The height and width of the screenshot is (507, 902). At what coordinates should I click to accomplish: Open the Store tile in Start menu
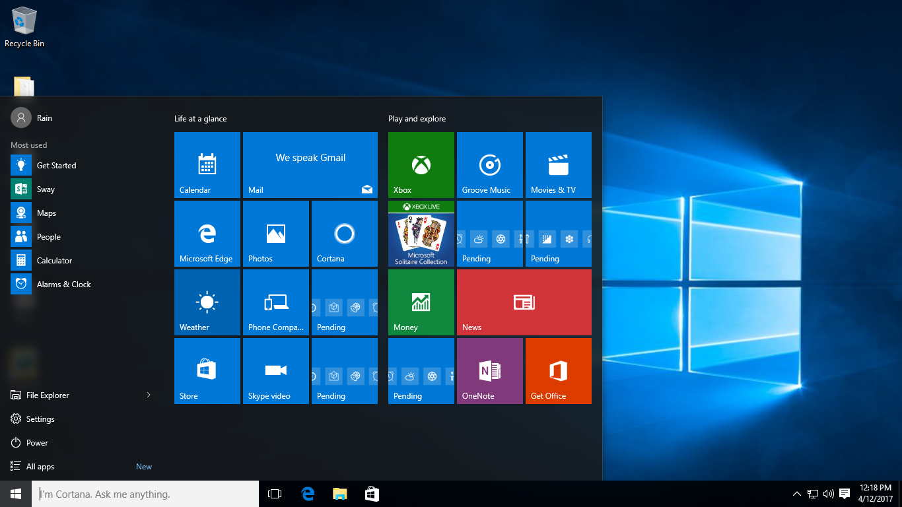click(207, 371)
